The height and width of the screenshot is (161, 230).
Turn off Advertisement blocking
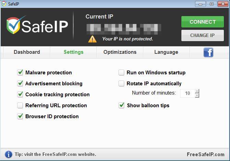(20, 84)
